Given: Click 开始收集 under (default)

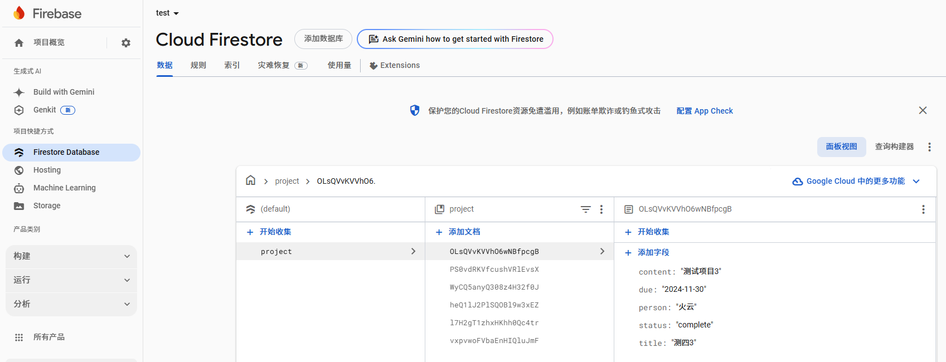Looking at the screenshot, I should click(x=269, y=232).
